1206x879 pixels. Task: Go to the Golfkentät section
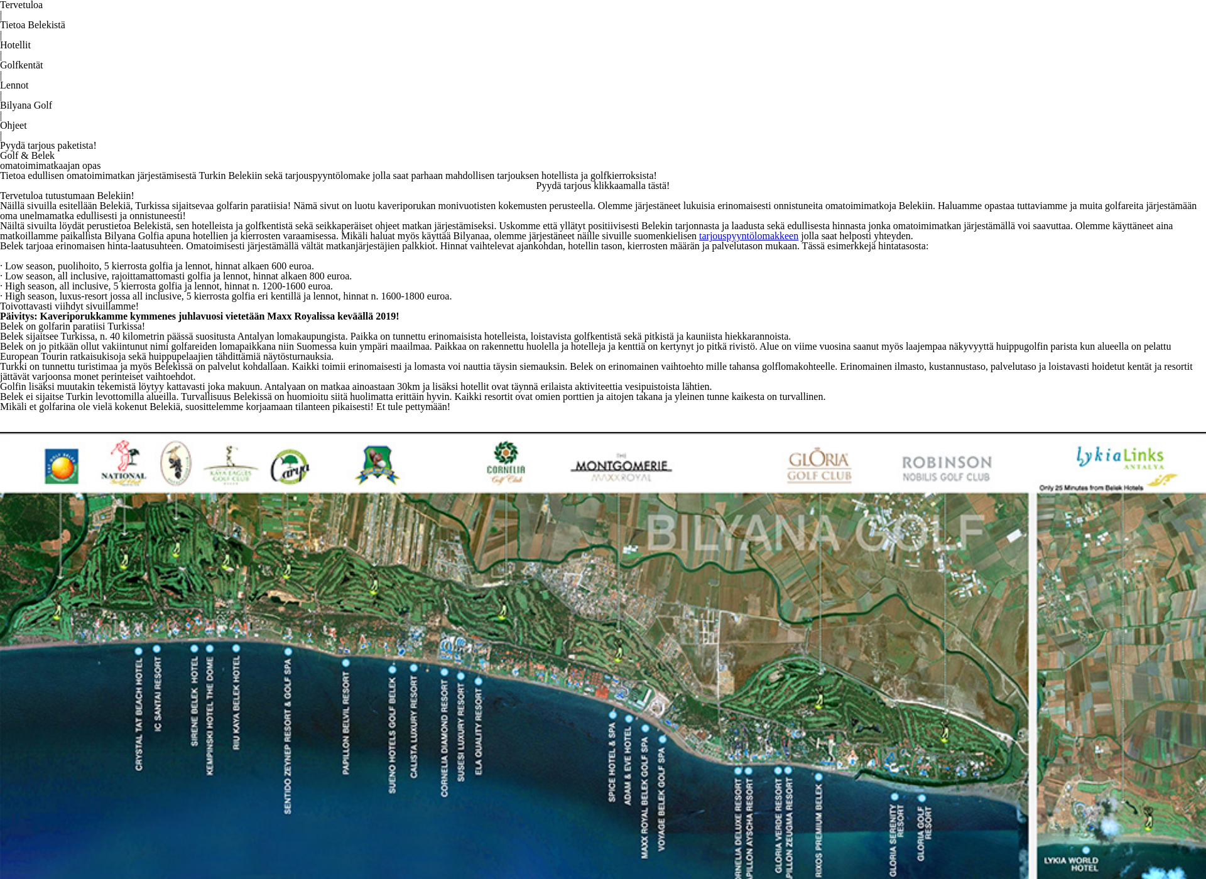pos(21,65)
